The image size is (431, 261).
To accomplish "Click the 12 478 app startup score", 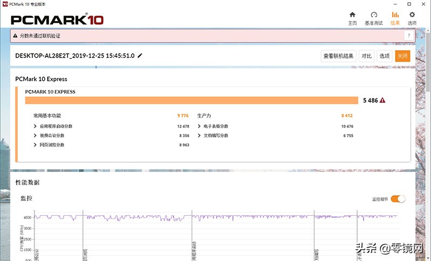I will point(183,126).
